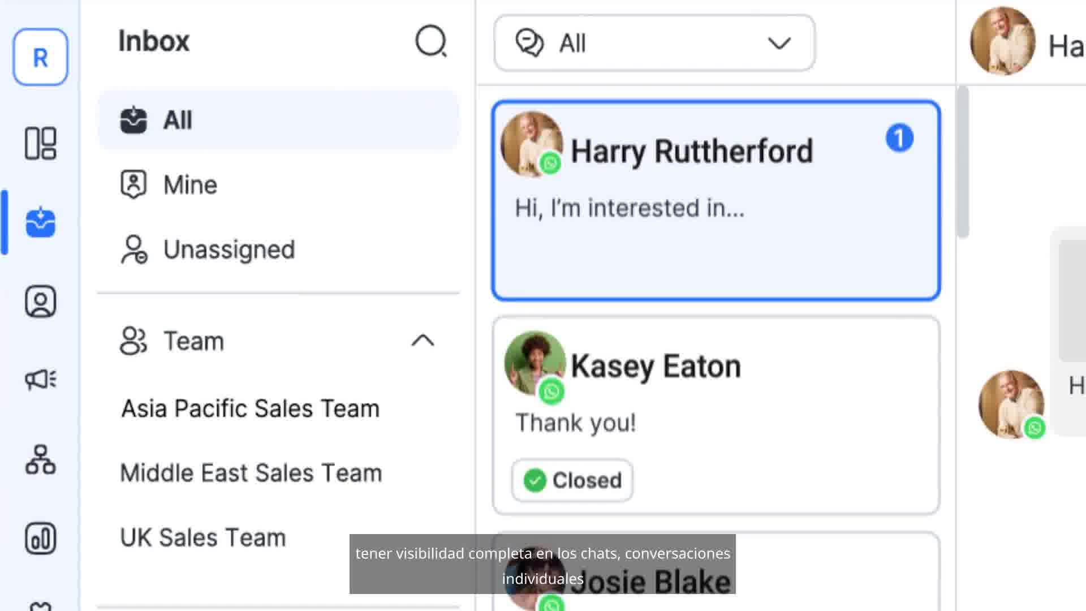The image size is (1086, 611).
Task: Open Kasey Eaton conversation card
Action: point(716,415)
